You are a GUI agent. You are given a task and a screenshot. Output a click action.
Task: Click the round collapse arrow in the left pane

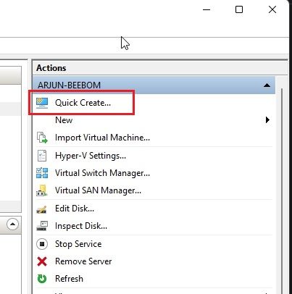coord(12,224)
